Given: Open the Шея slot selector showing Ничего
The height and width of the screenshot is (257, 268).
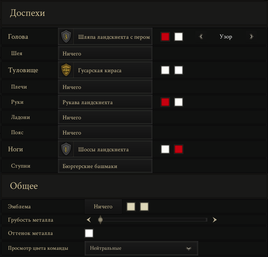Looking at the screenshot, I should [105, 54].
